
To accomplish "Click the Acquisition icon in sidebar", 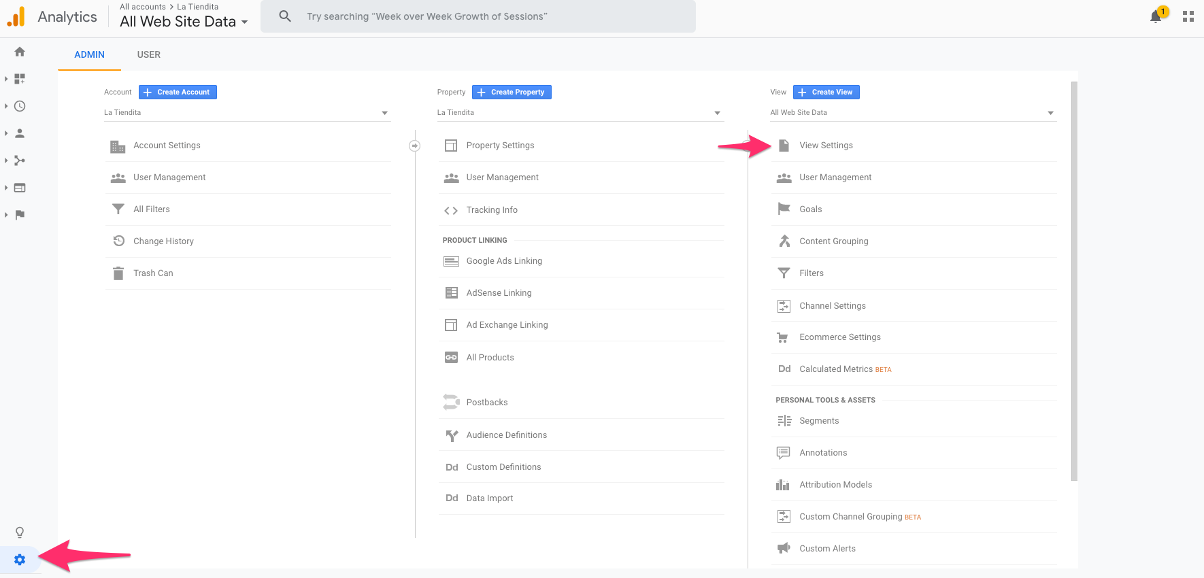I will pyautogui.click(x=20, y=160).
